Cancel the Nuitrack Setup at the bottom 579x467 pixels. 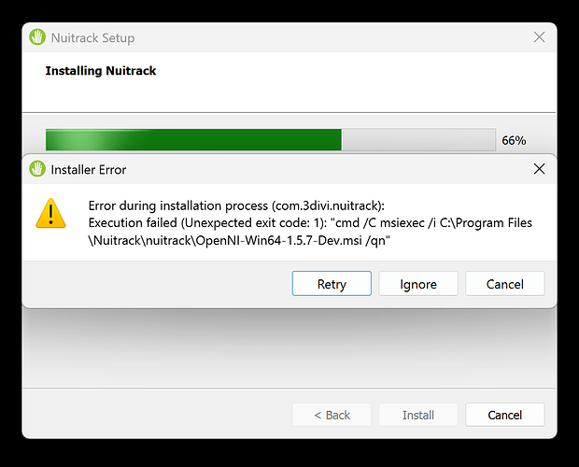[505, 415]
